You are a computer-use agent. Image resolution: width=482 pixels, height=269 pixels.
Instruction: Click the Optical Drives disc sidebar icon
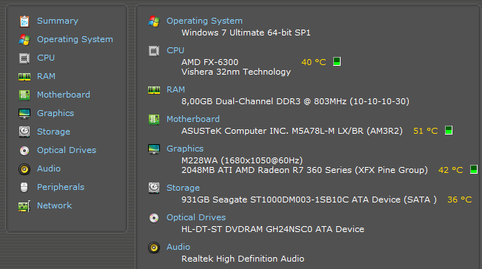point(24,150)
